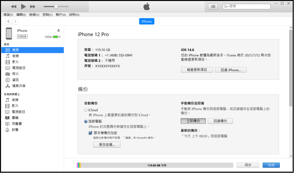This screenshot has width=294, height=173.
Task: Click the 128GB capacity badge
Action: tap(22, 37)
